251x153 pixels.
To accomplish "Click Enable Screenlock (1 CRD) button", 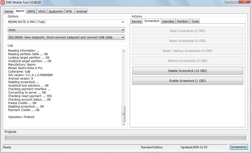I will click(x=188, y=81).
